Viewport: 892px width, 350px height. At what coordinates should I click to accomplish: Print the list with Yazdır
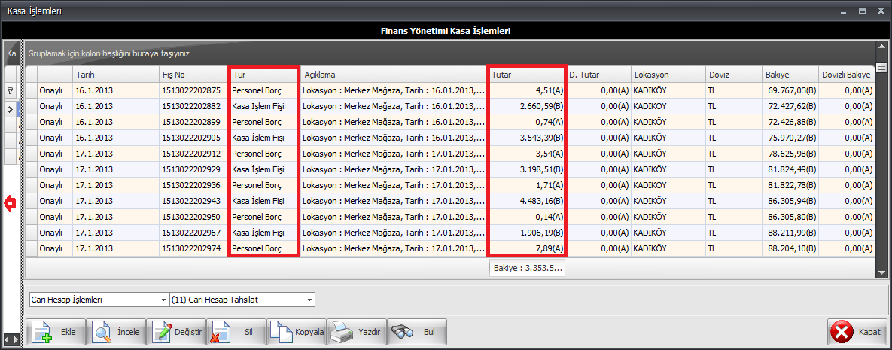point(357,332)
